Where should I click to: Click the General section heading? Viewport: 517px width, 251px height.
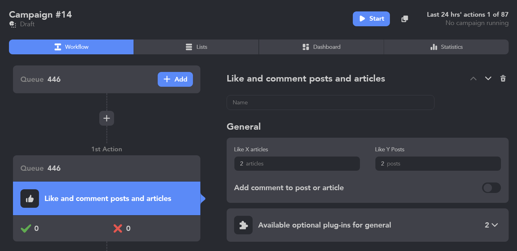coord(244,127)
